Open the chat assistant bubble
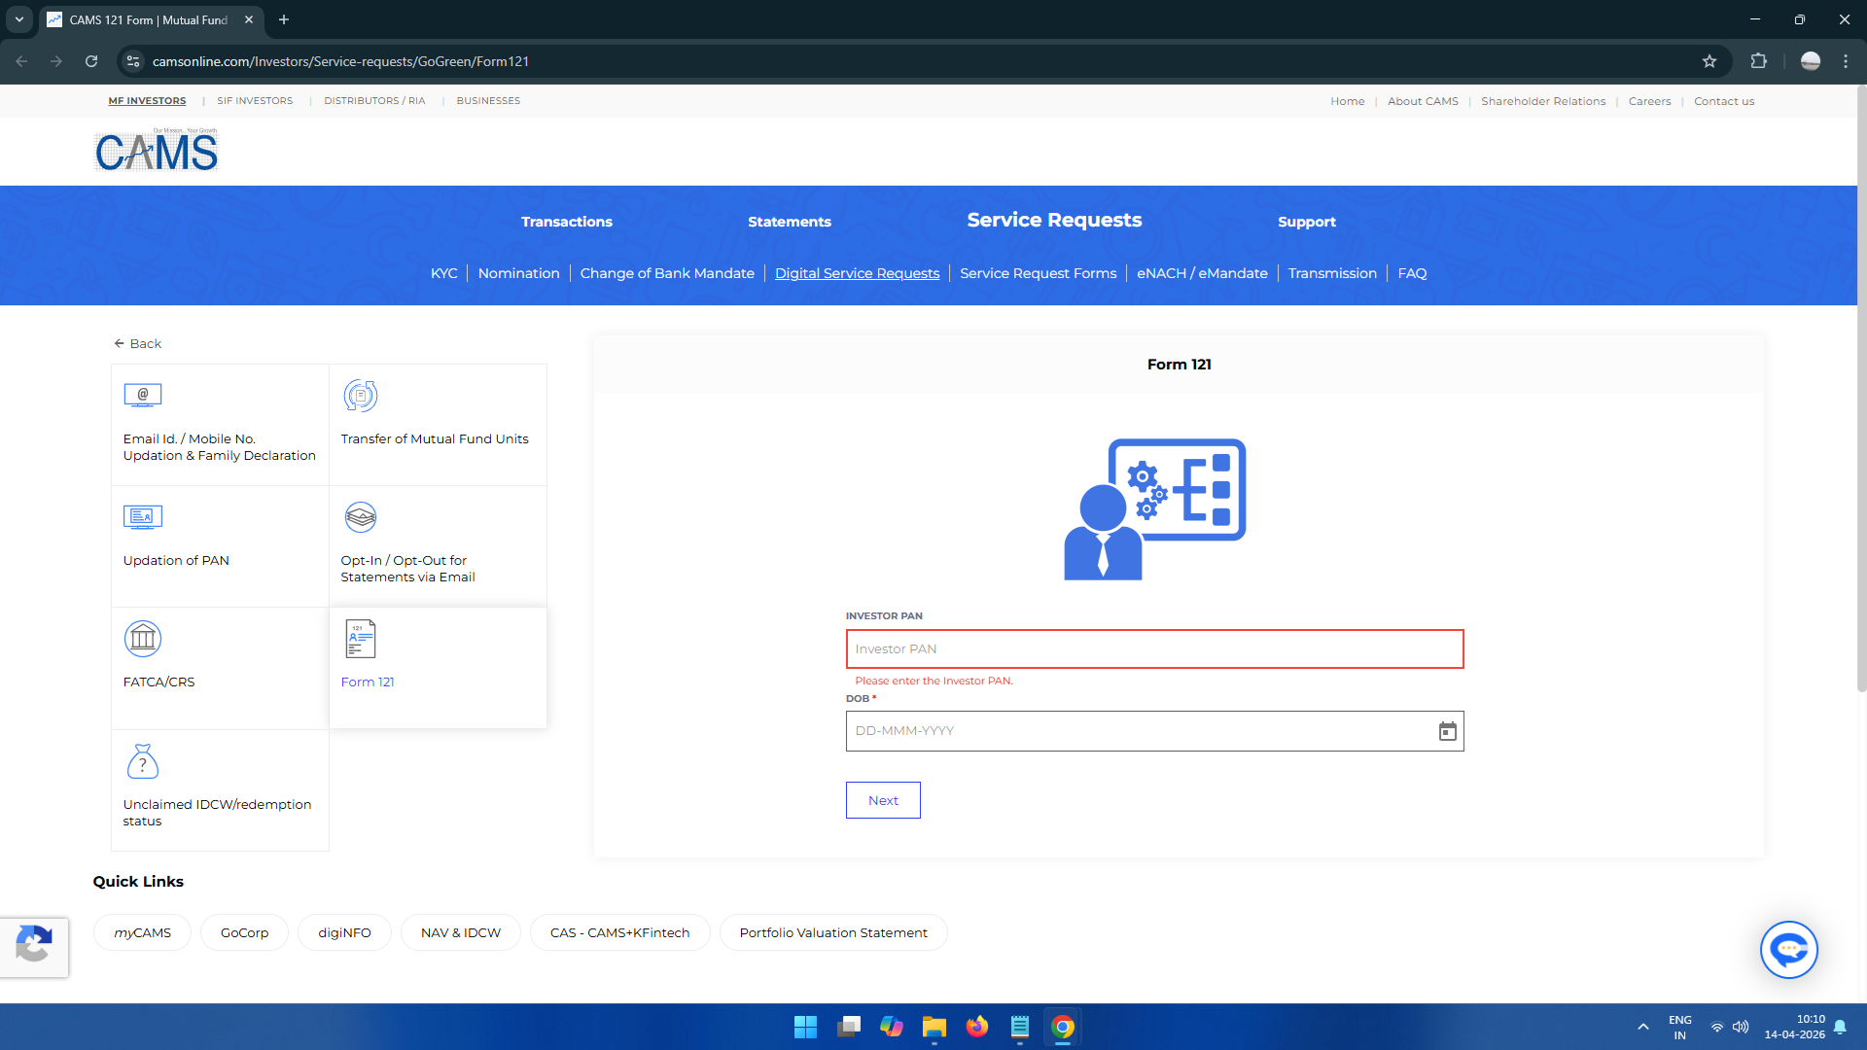1867x1050 pixels. tap(1788, 950)
